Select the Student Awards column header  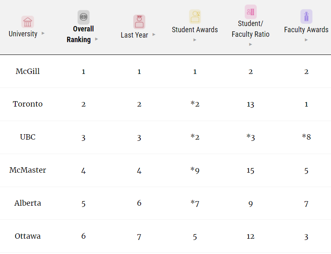pos(195,29)
